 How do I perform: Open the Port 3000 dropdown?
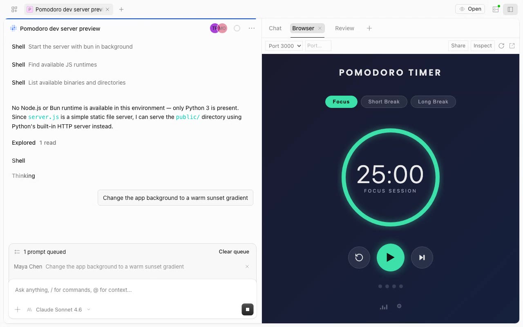[x=284, y=46]
